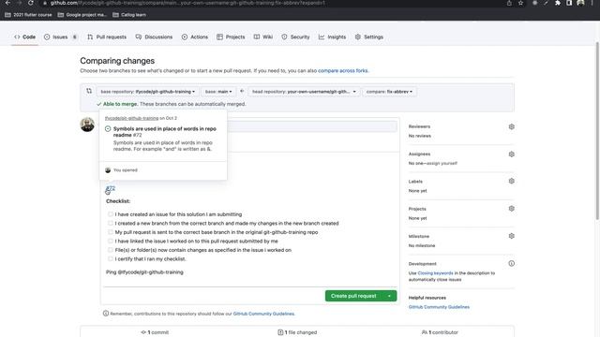Open the head repository dropdown
Screen dimensions: 600x337
(304, 92)
